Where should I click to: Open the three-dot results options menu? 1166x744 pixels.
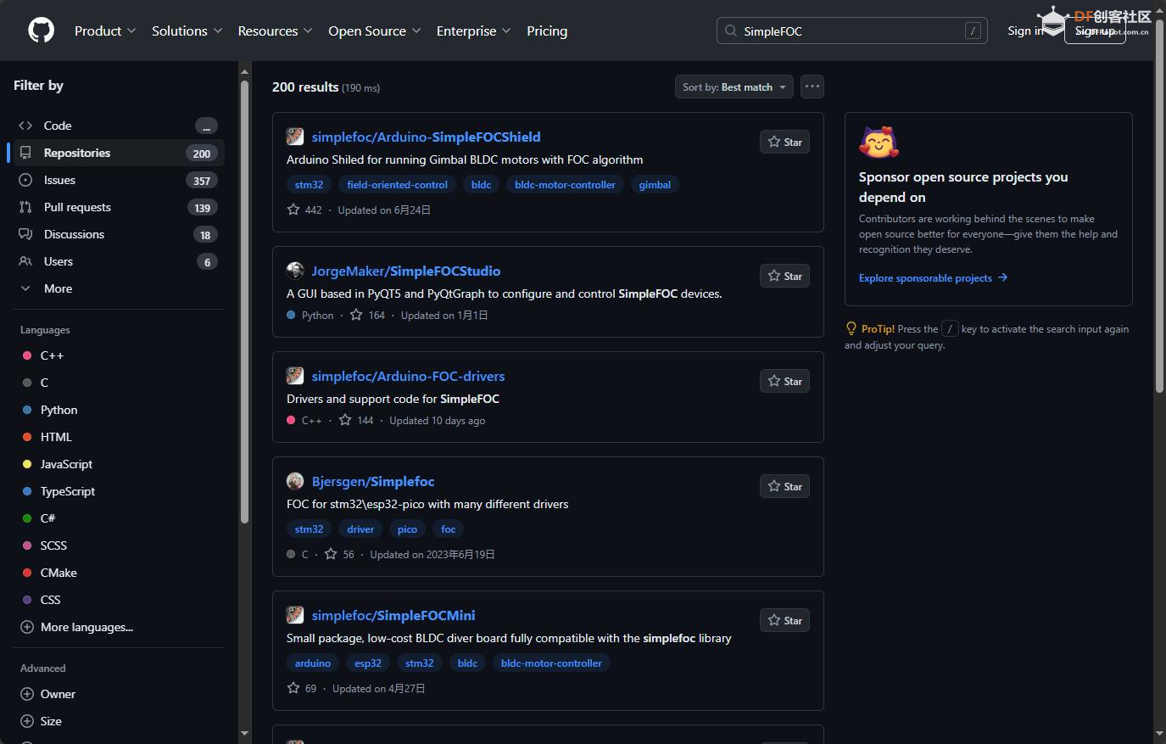tap(812, 87)
